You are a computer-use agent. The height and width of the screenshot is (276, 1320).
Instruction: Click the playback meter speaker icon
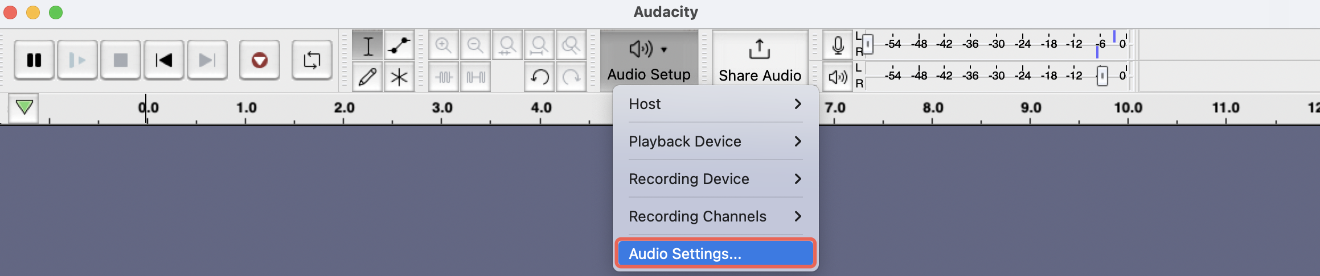pyautogui.click(x=838, y=77)
